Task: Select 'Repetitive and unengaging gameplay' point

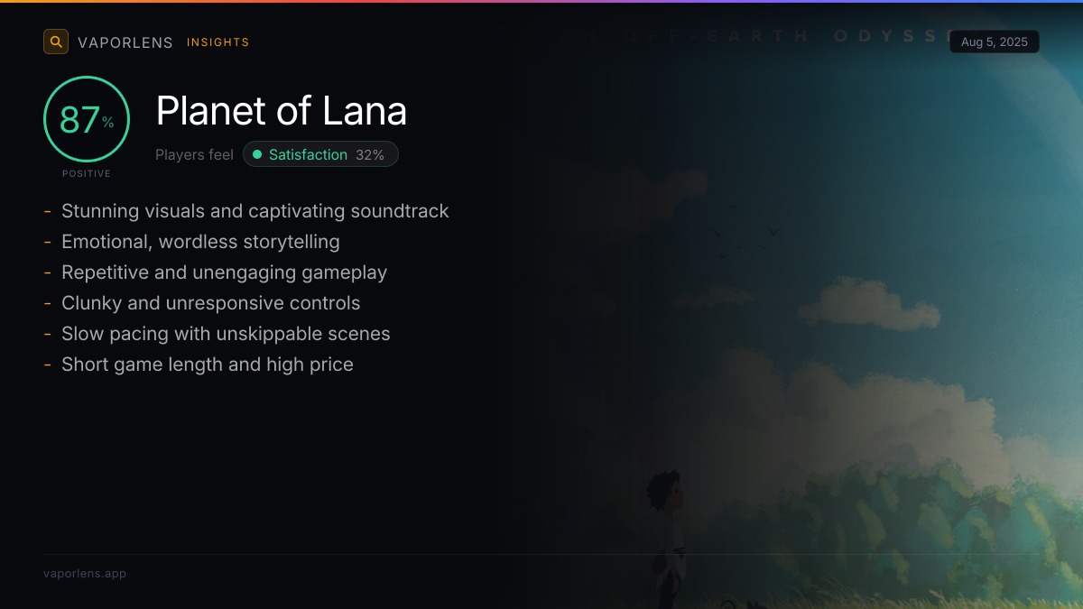Action: click(x=224, y=272)
